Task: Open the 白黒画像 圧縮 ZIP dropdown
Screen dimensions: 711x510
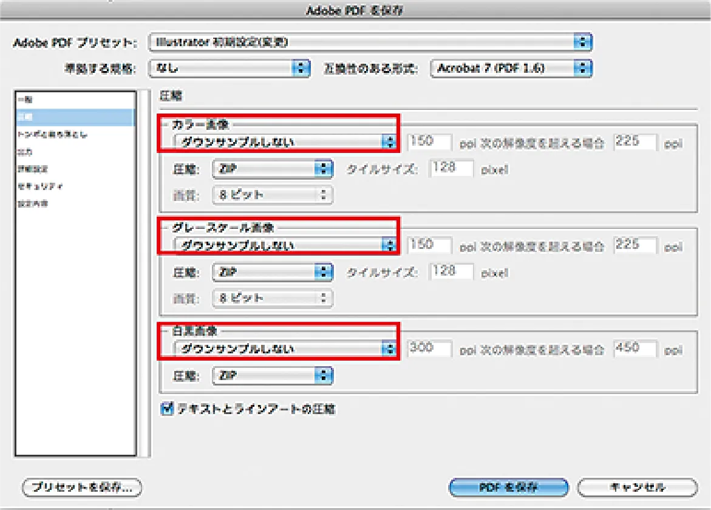Action: click(x=273, y=376)
